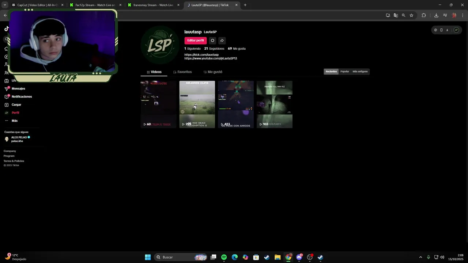Sort videos by Recientes

331,72
